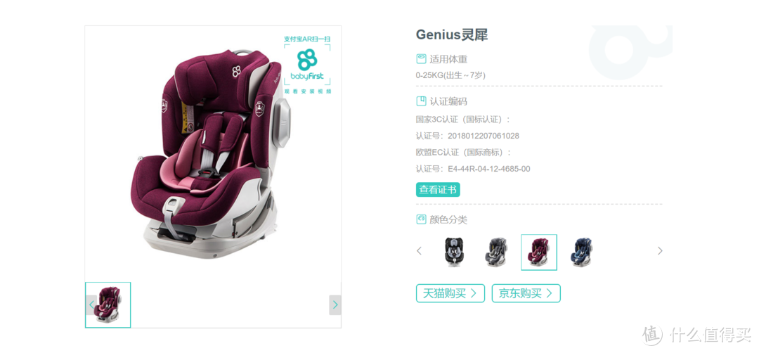The image size is (759, 353).
Task: Select the gray car seat color
Action: tap(498, 252)
